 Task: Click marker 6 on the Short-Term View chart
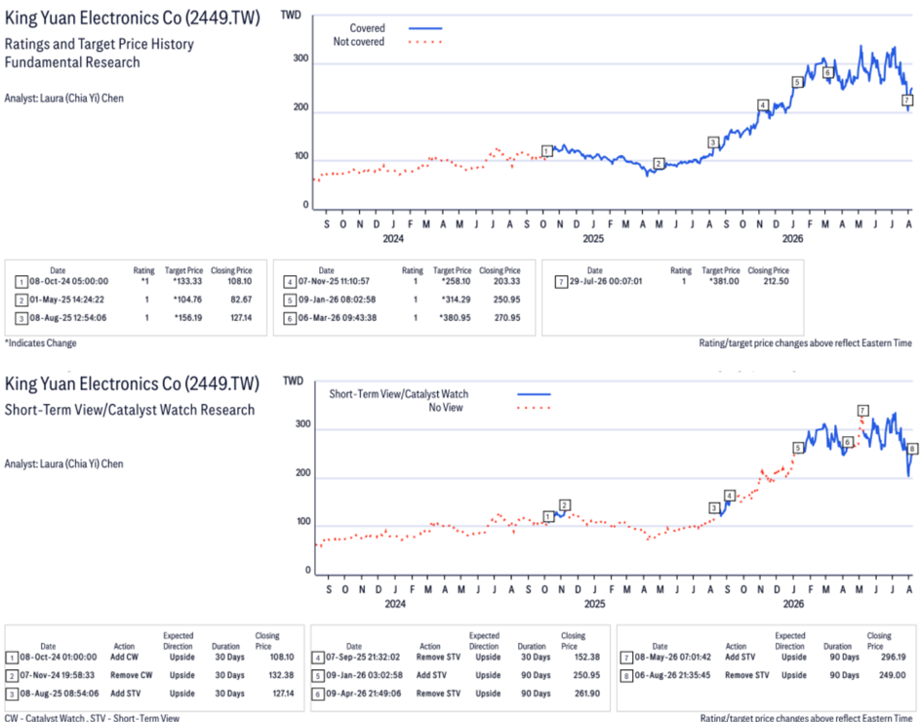(x=847, y=442)
